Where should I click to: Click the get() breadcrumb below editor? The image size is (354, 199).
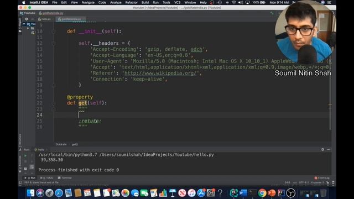[75, 144]
